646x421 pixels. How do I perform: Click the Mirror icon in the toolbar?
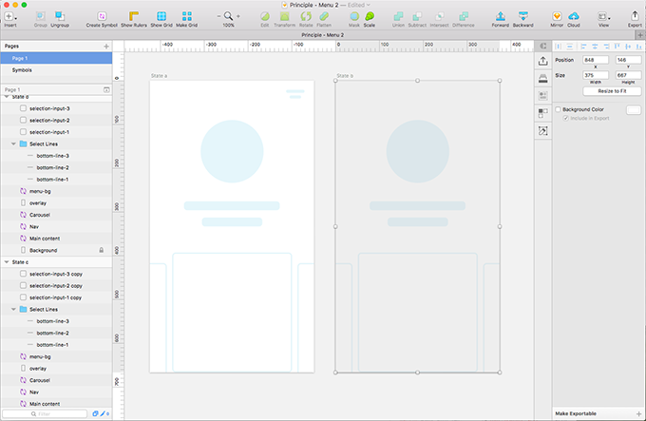557,16
